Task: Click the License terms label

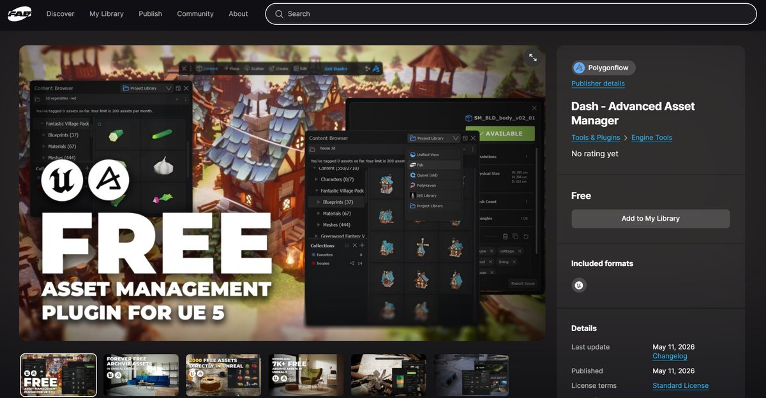Action: point(594,386)
